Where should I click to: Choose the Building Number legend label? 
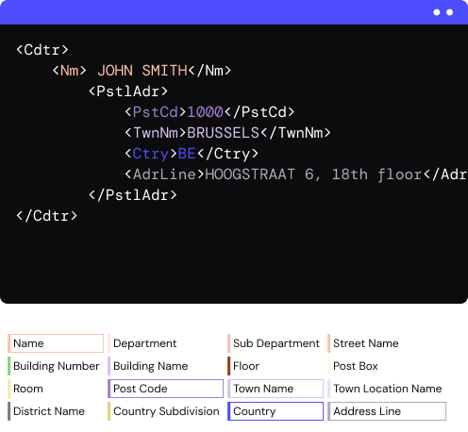pos(57,366)
